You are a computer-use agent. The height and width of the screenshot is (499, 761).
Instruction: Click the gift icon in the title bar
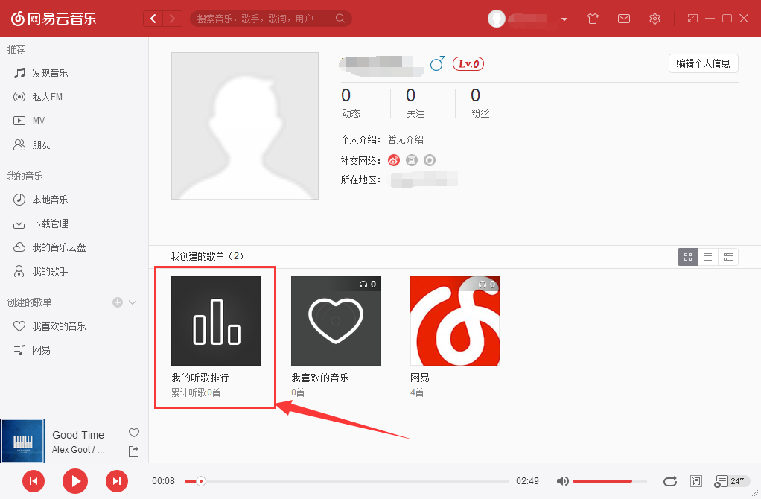(592, 18)
